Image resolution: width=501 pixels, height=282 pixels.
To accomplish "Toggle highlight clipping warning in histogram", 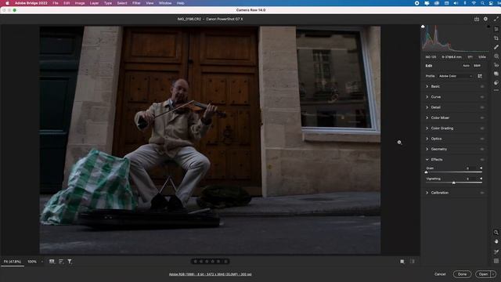I will pos(488,27).
